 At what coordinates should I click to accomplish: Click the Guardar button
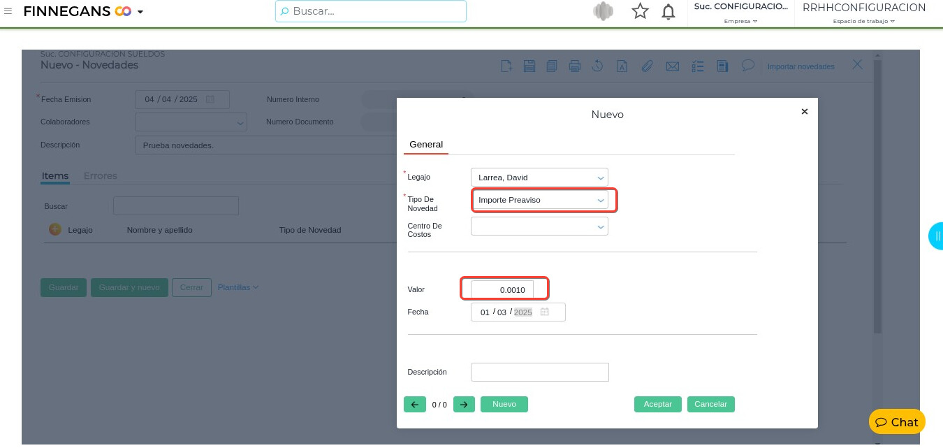point(64,287)
